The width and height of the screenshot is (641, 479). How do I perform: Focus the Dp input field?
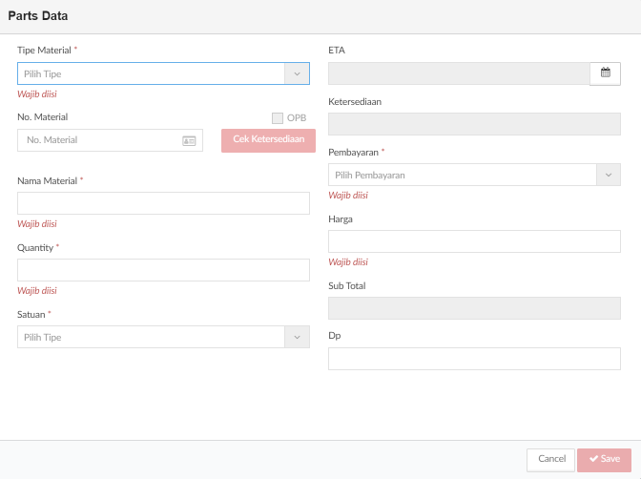pyautogui.click(x=474, y=359)
